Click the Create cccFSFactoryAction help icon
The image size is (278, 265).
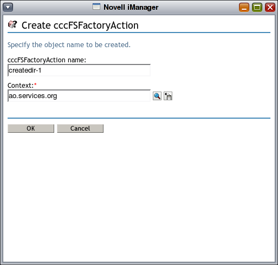12,24
